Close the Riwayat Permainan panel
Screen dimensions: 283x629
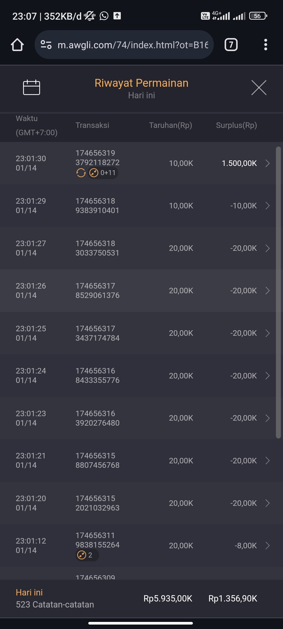coord(259,88)
